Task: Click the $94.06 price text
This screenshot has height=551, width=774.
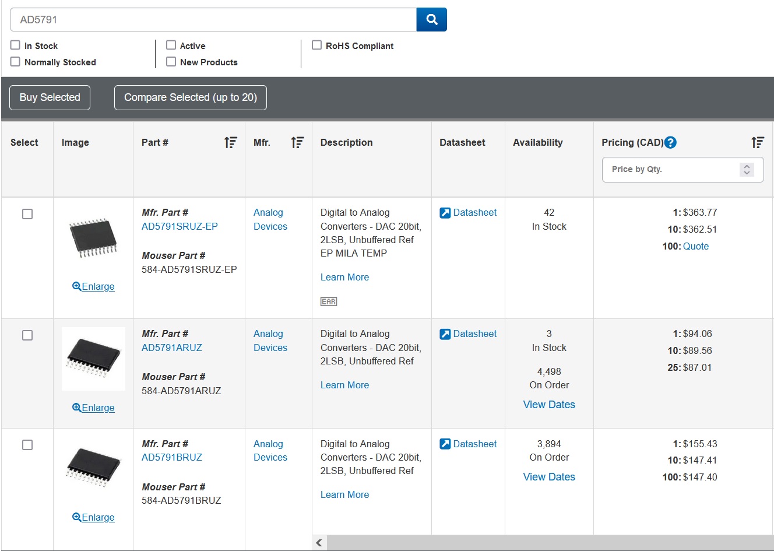Action: [x=698, y=334]
